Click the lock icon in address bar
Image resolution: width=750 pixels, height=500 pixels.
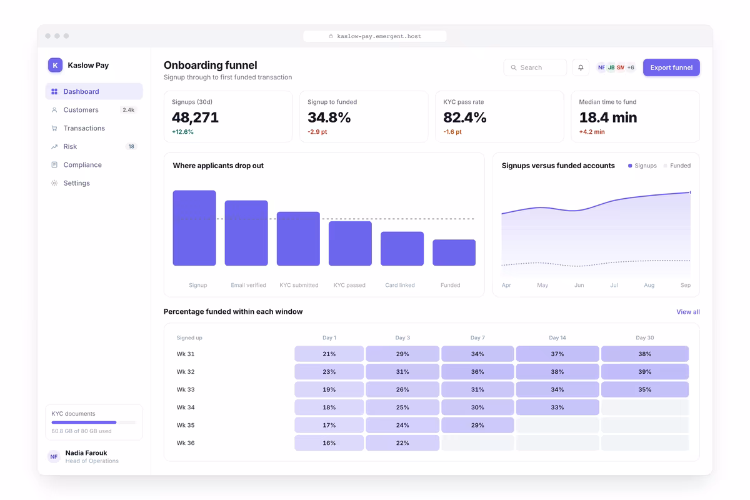coord(331,36)
